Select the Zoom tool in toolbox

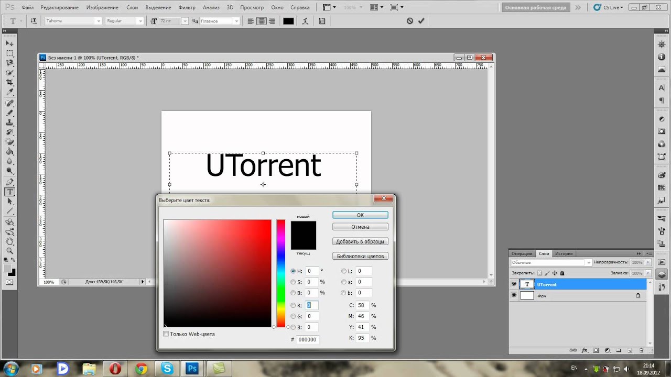tap(10, 251)
